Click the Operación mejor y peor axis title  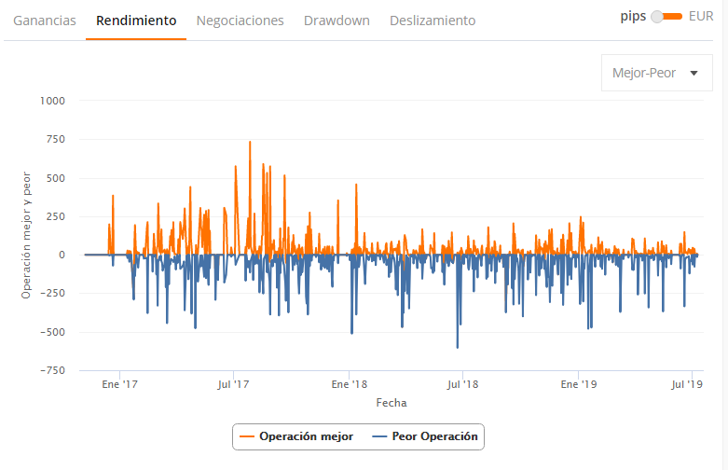pos(26,235)
